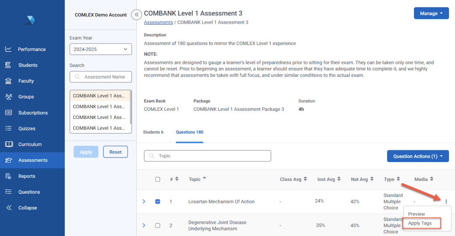The width and height of the screenshot is (455, 236).
Task: Choose Apply Tags from context menu
Action: pyautogui.click(x=420, y=223)
